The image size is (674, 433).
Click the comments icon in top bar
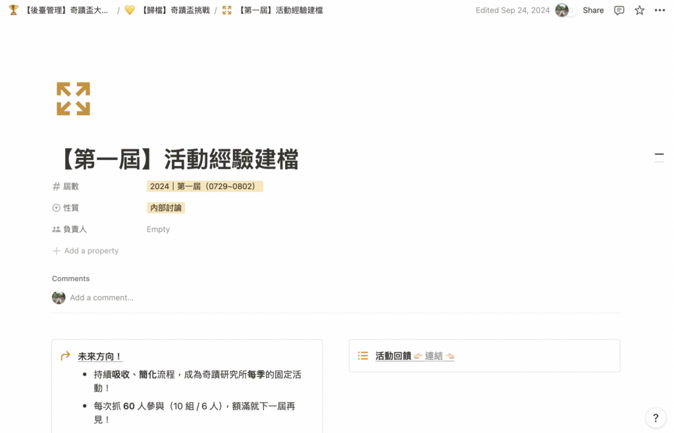(619, 11)
